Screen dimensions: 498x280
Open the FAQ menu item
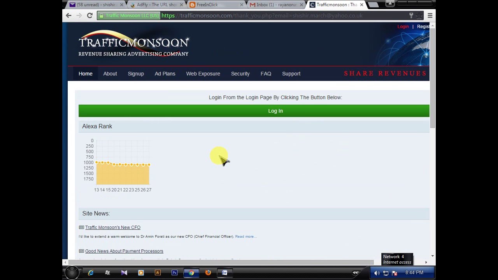coord(266,73)
